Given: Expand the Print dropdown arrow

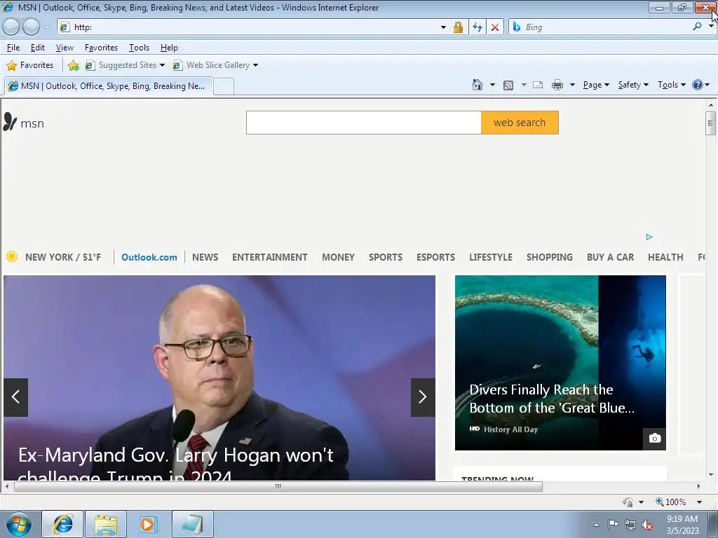Looking at the screenshot, I should pyautogui.click(x=572, y=85).
